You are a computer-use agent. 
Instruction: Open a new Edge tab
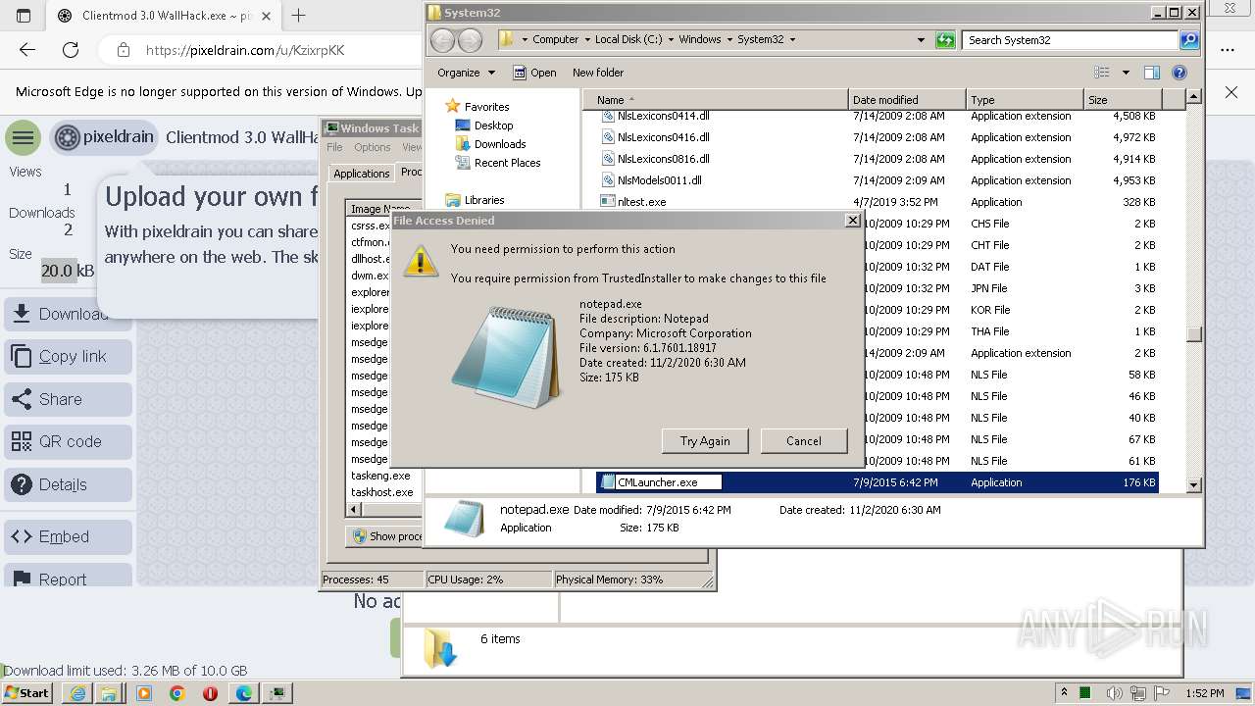point(299,16)
